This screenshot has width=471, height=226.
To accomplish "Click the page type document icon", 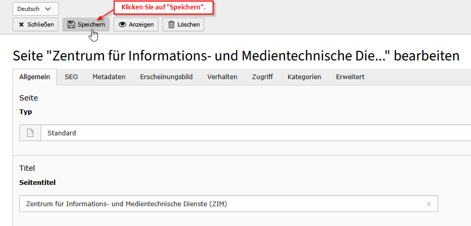I will [30, 133].
